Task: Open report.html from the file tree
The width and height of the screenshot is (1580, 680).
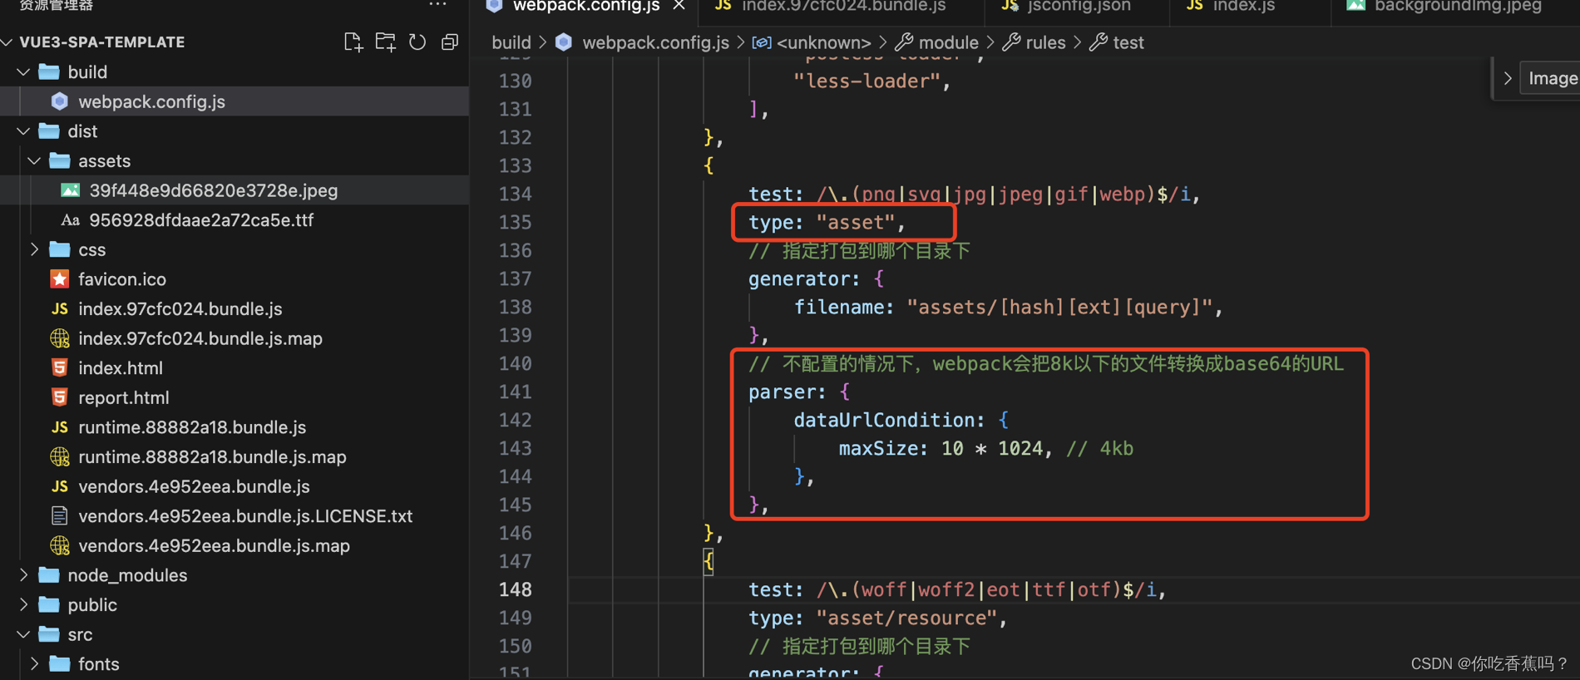Action: [x=235, y=397]
